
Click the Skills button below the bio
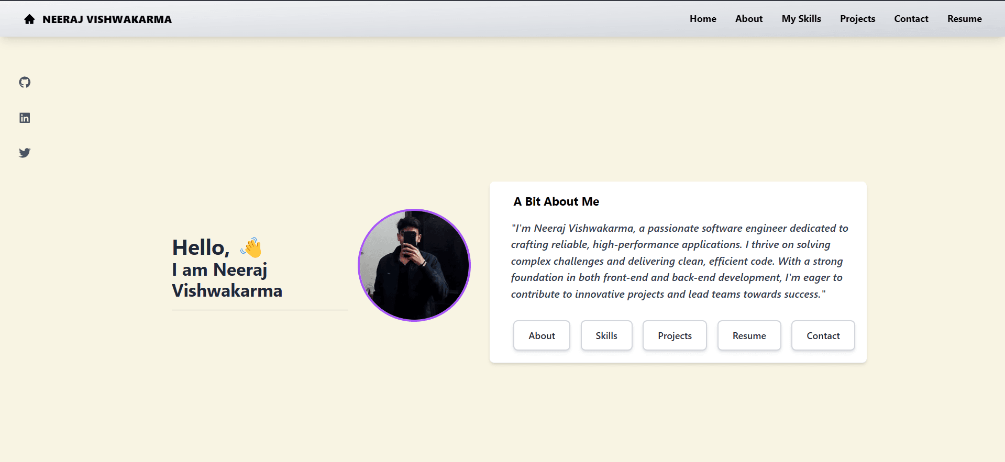(x=606, y=335)
